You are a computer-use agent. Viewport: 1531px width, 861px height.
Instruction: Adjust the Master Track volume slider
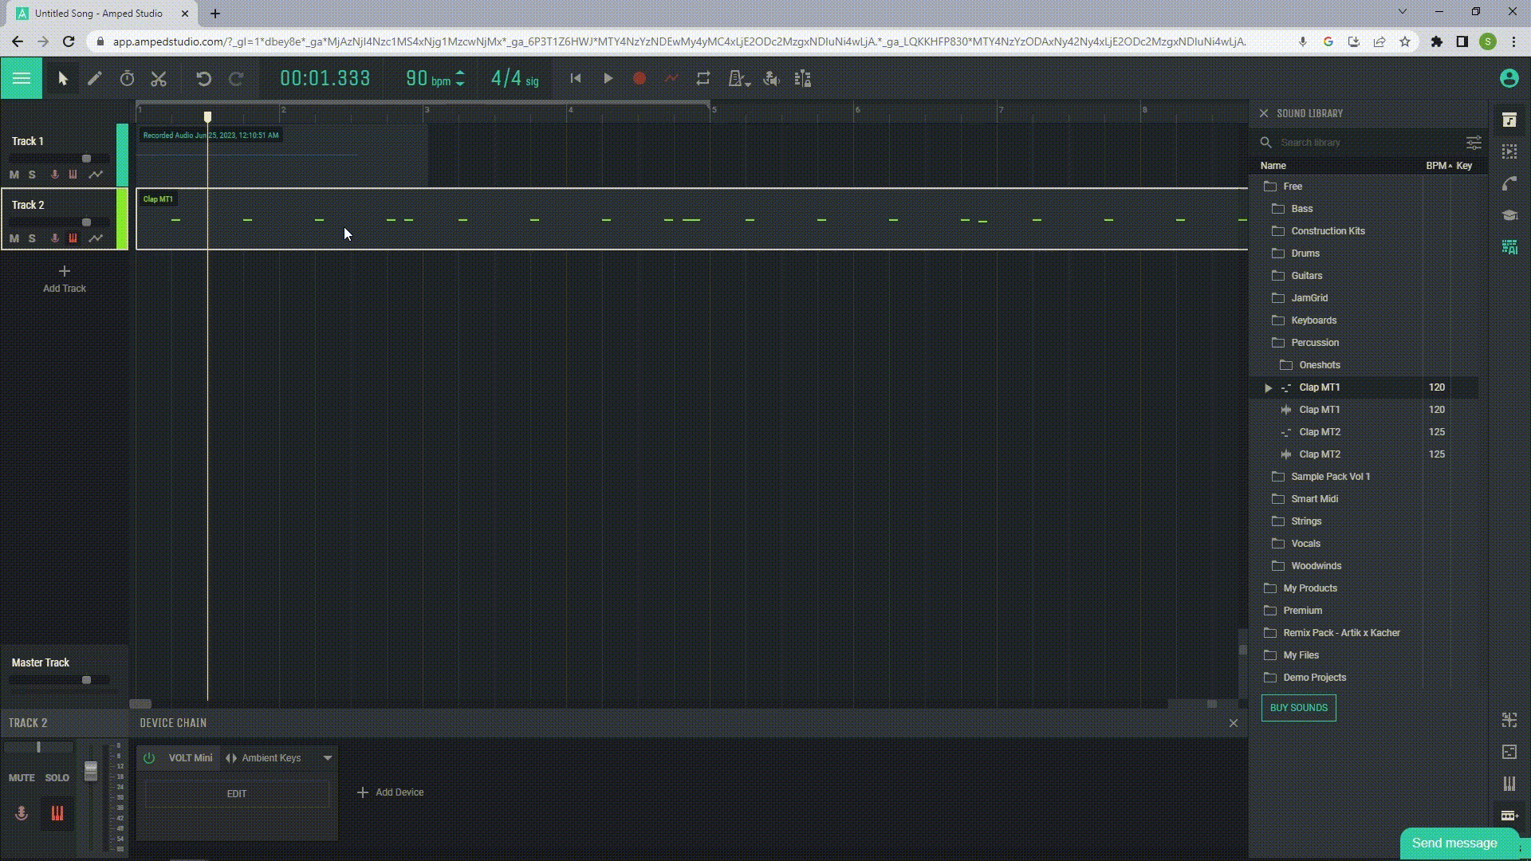coord(85,680)
